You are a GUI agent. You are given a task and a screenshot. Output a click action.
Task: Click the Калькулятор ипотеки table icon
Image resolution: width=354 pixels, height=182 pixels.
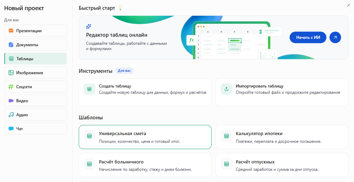[226, 136]
